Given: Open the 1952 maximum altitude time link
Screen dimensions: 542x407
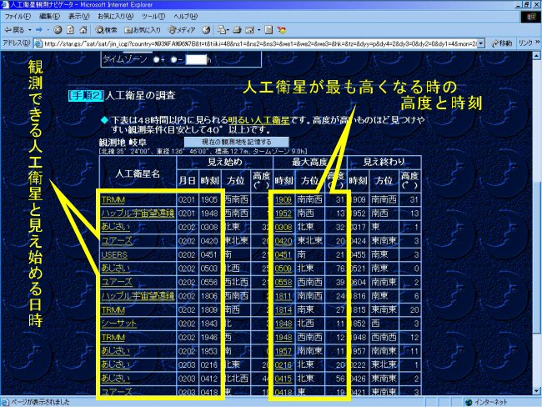Looking at the screenshot, I should pos(284,214).
